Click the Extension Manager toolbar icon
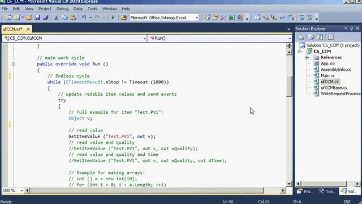The height and width of the screenshot is (204, 362). 240,18
